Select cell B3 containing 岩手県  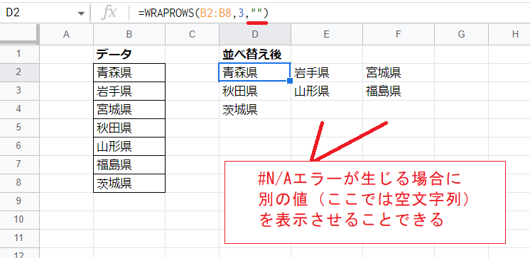pyautogui.click(x=129, y=91)
